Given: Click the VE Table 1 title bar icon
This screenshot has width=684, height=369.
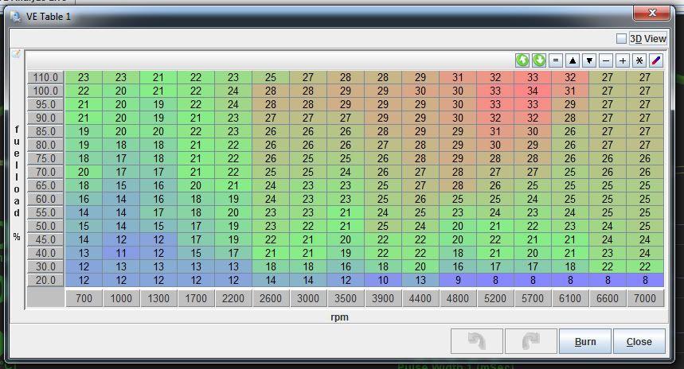Looking at the screenshot, I should [15, 17].
